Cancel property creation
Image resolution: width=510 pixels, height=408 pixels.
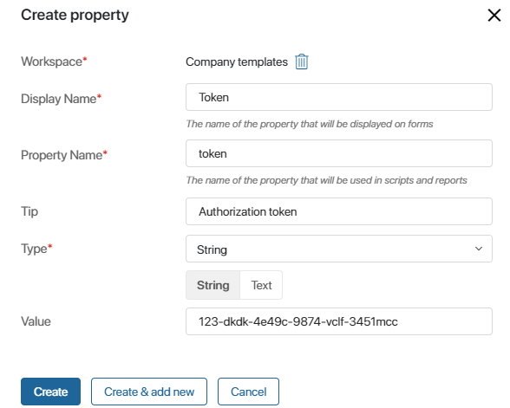click(x=248, y=392)
